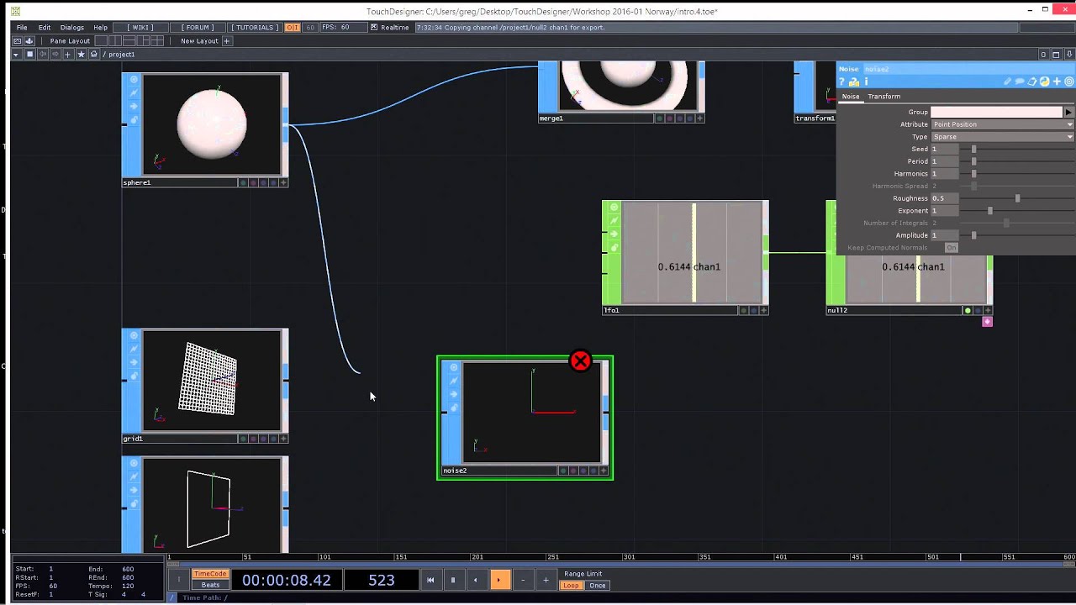Adjust the Exponent slider
Image resolution: width=1076 pixels, height=605 pixels.
[990, 211]
